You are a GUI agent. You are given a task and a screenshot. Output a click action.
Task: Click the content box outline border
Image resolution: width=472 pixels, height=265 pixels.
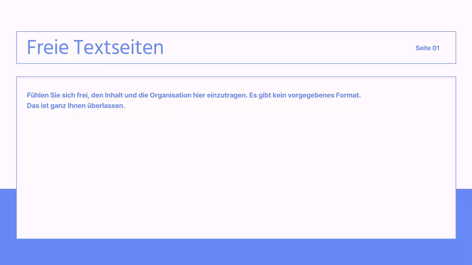point(236,77)
